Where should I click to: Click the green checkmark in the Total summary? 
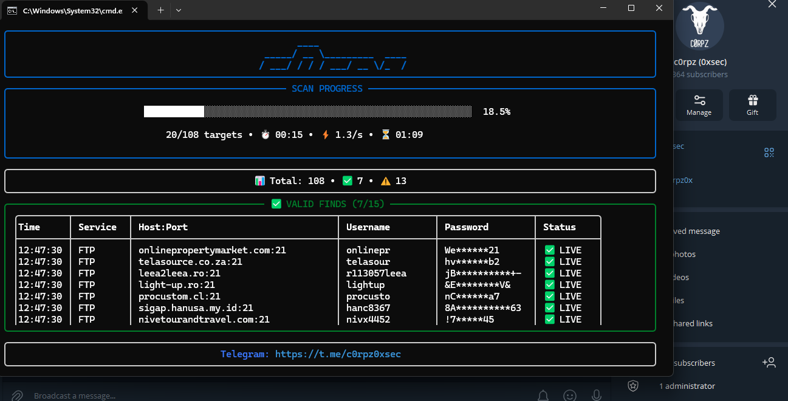click(348, 180)
